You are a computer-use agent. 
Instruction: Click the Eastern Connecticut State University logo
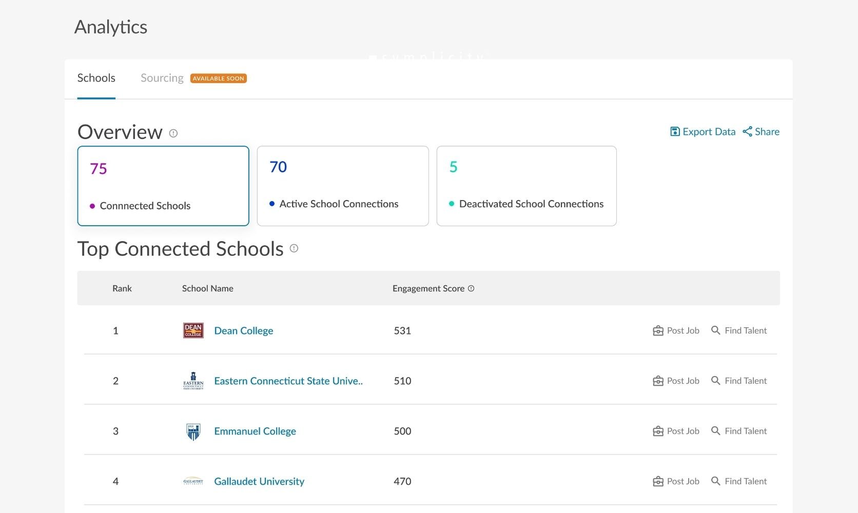click(x=193, y=381)
